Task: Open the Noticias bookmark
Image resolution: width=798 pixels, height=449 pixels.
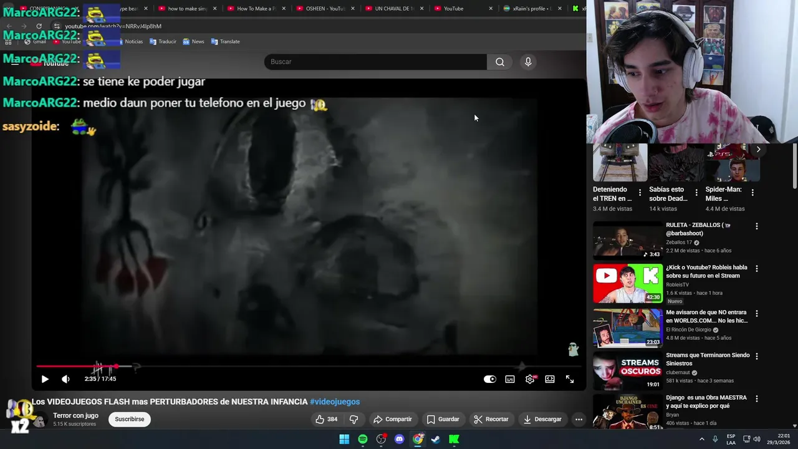Action: pos(129,42)
